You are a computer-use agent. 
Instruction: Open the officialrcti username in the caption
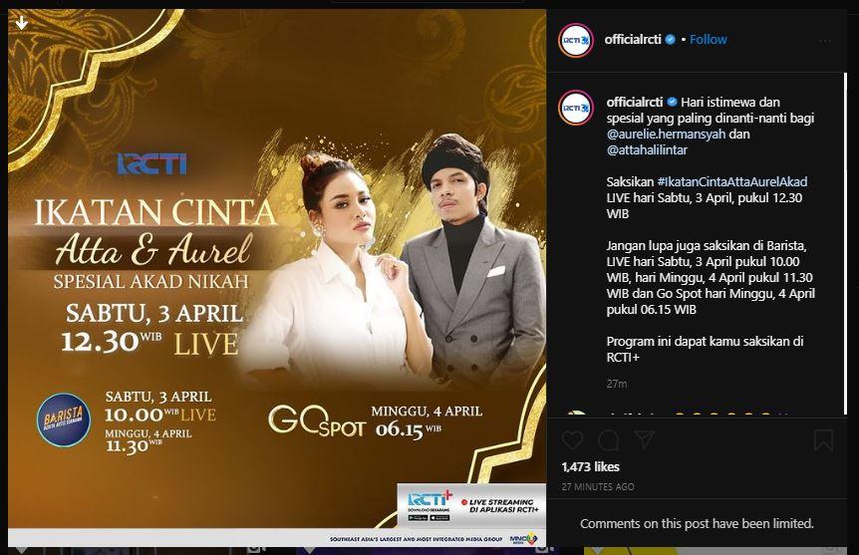[635, 102]
